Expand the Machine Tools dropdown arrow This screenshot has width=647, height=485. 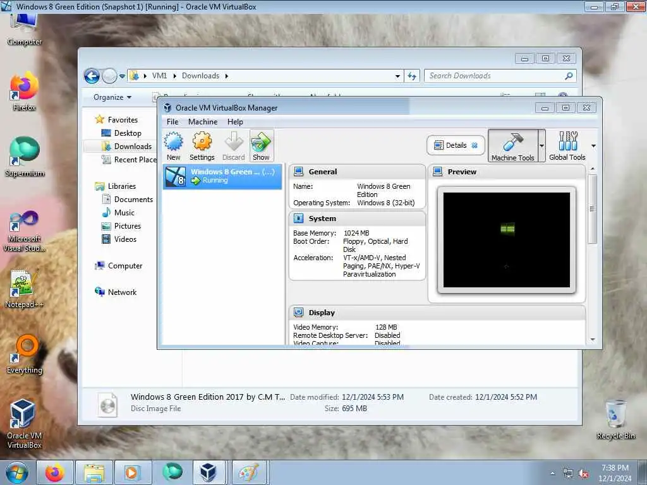541,146
